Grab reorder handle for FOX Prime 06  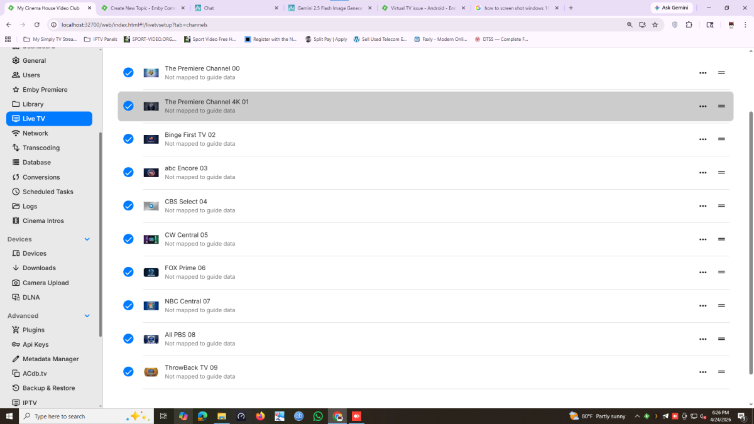pos(721,272)
